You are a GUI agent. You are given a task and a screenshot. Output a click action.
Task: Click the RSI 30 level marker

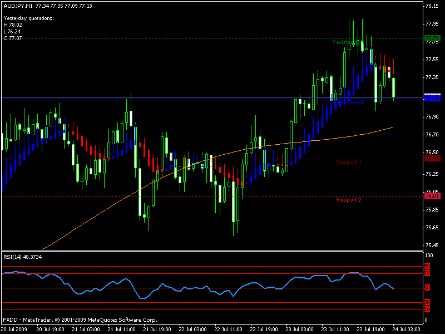(x=427, y=302)
